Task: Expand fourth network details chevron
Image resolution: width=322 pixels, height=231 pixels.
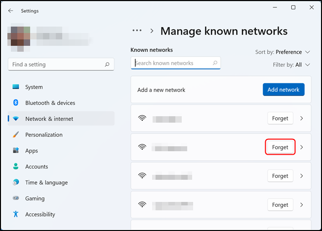Action: tap(301, 204)
